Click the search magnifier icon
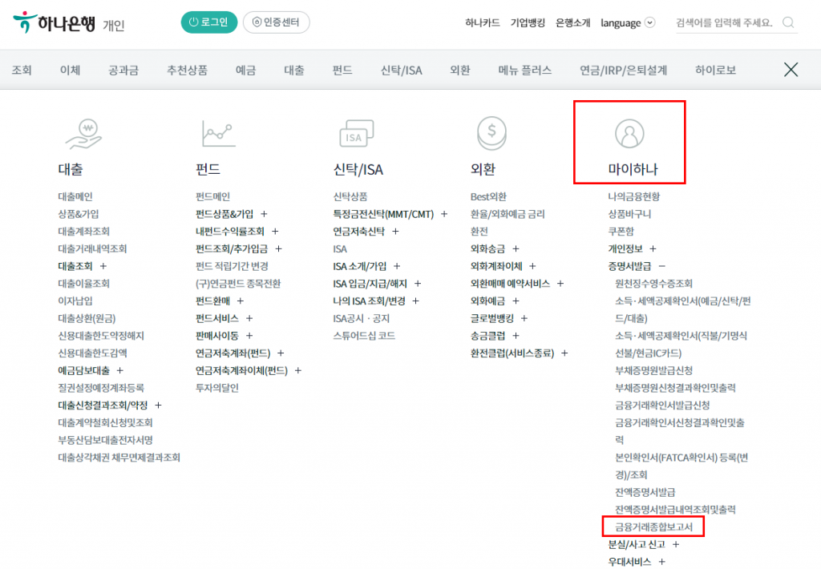Image resolution: width=821 pixels, height=569 pixels. pos(788,22)
